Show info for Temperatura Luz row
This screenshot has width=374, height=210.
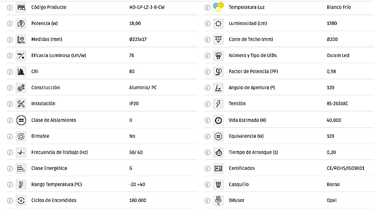(207, 7)
